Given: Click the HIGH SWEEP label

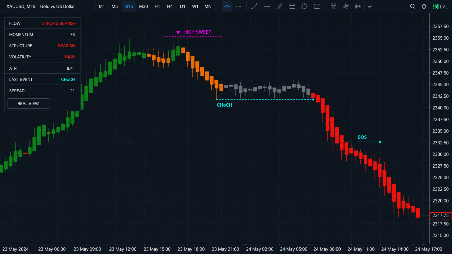Looking at the screenshot, I should 197,32.
